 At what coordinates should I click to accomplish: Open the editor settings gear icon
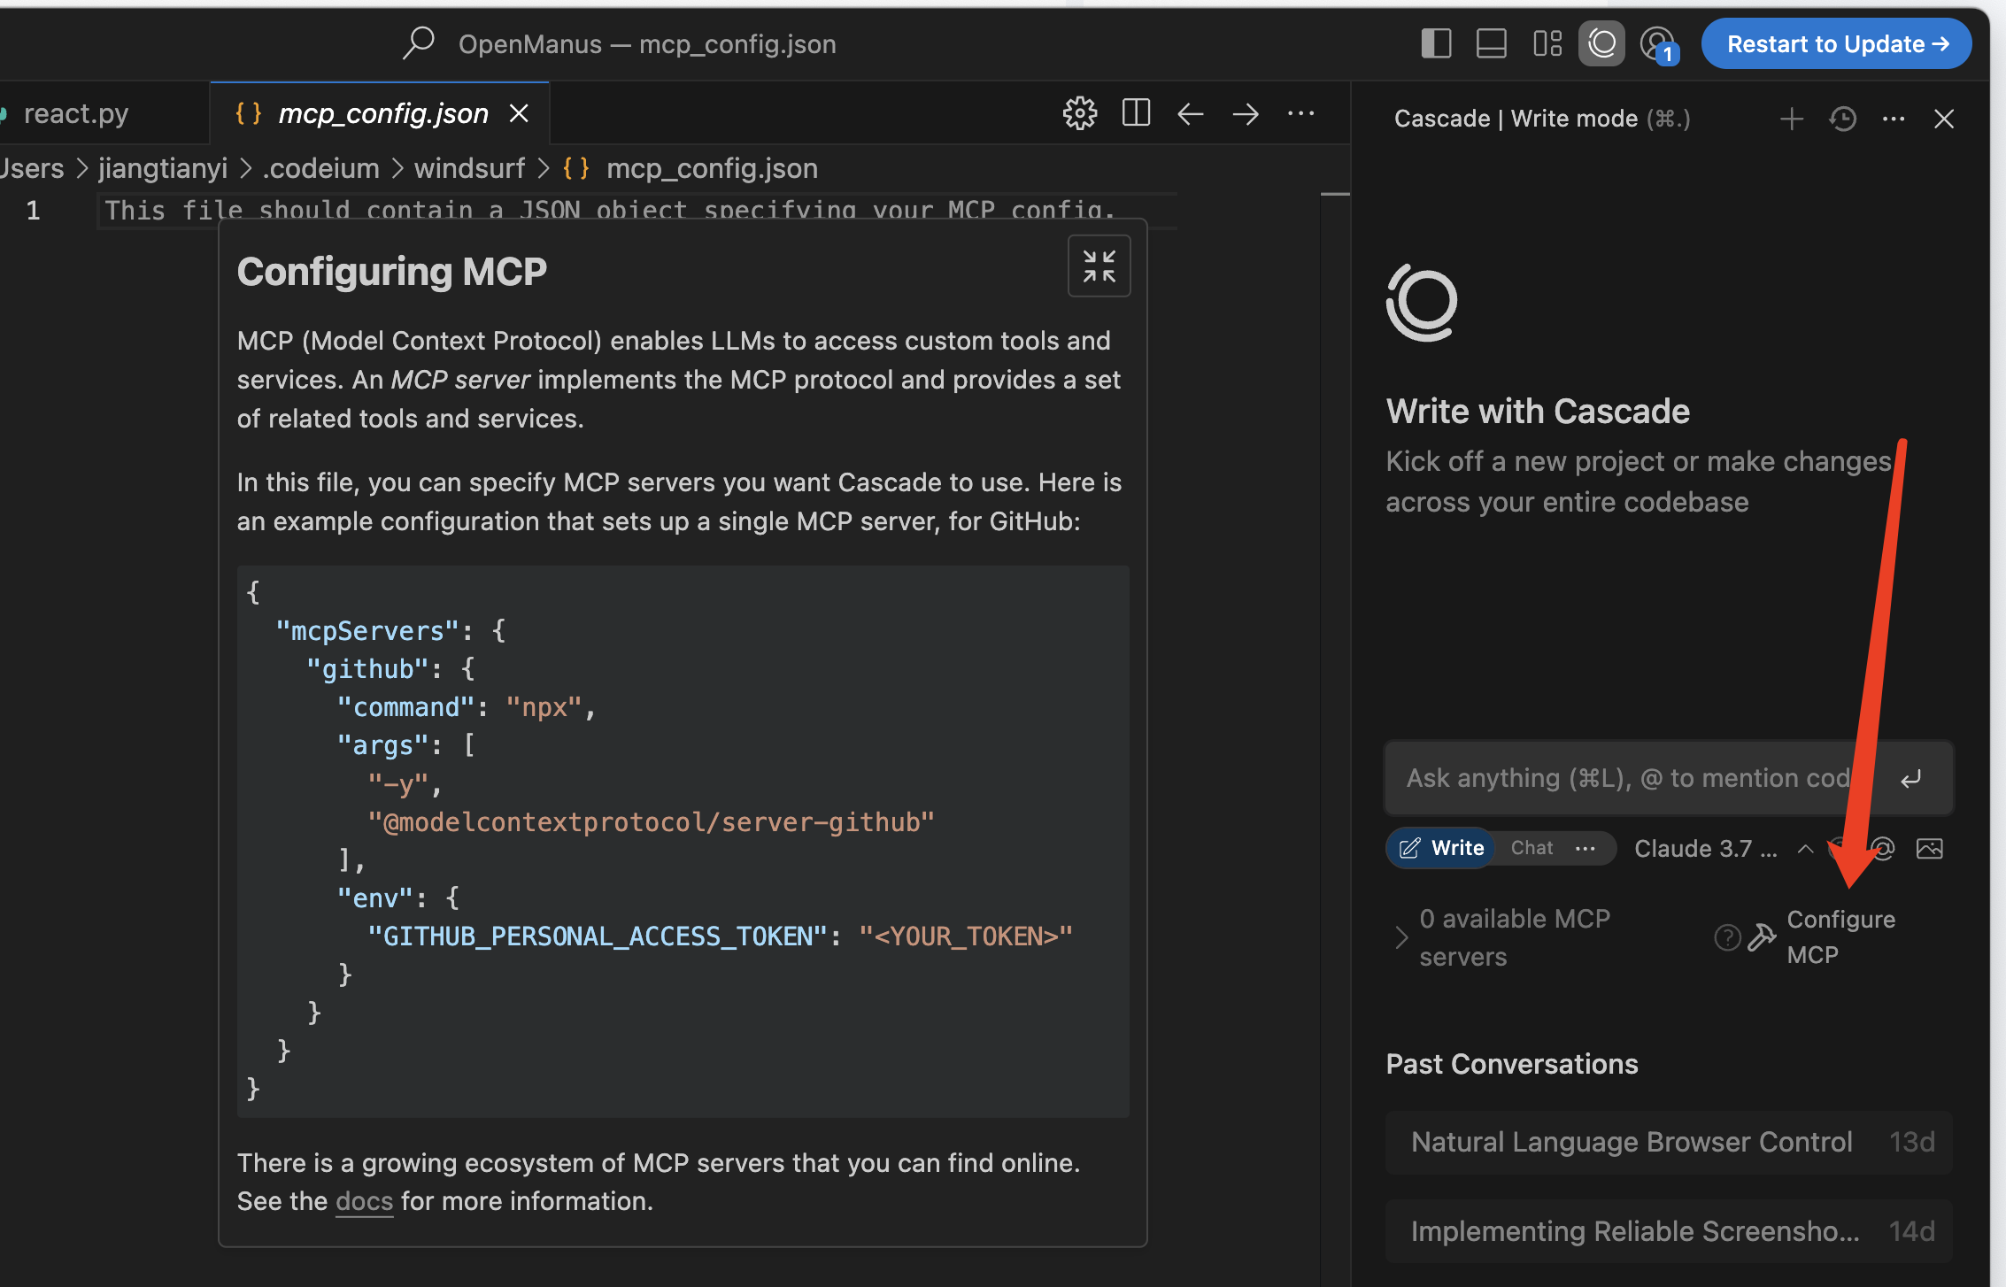click(x=1080, y=113)
